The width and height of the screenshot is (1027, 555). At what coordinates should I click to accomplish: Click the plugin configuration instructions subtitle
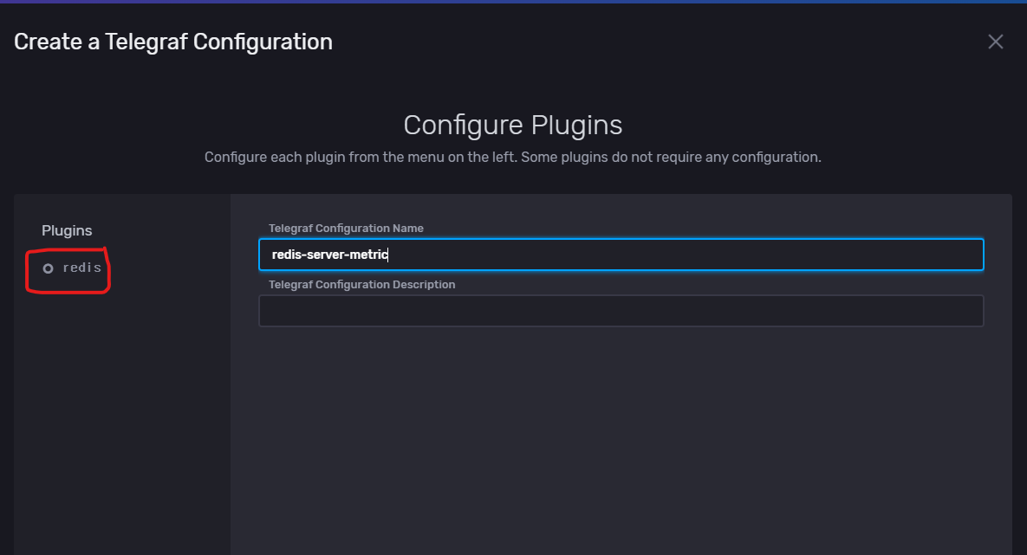tap(512, 158)
